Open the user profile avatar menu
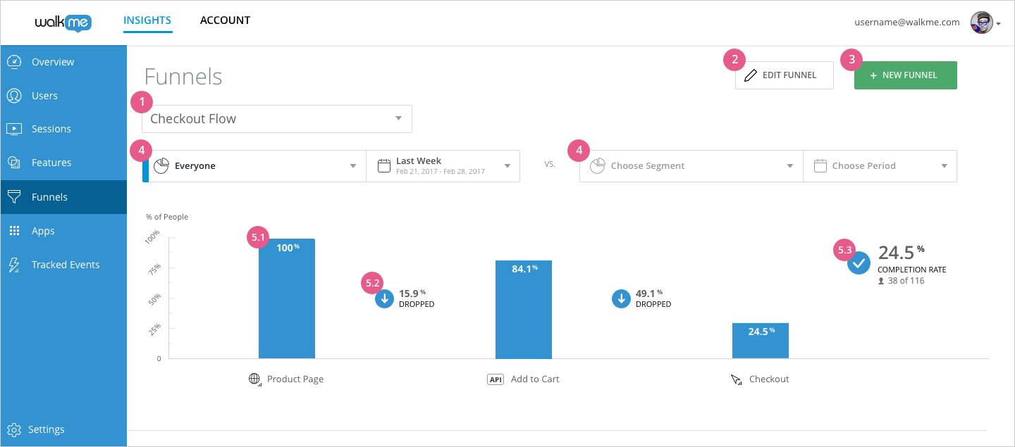The height and width of the screenshot is (447, 1015). [982, 22]
